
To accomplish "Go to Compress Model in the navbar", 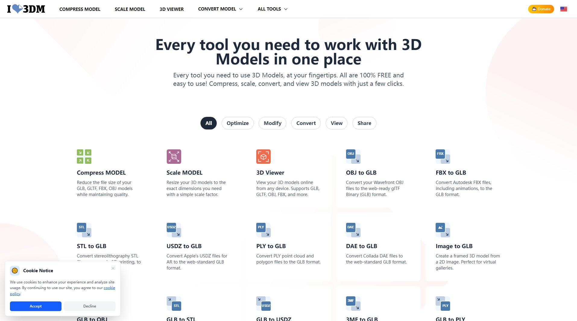I will pyautogui.click(x=80, y=9).
